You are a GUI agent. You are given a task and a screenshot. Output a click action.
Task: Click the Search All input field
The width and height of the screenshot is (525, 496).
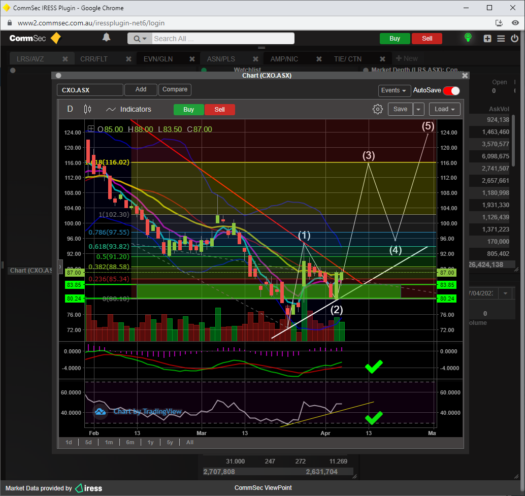[222, 39]
